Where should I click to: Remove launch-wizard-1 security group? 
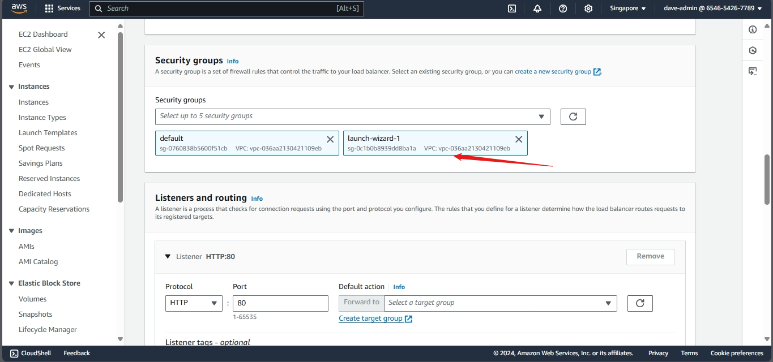(x=518, y=139)
